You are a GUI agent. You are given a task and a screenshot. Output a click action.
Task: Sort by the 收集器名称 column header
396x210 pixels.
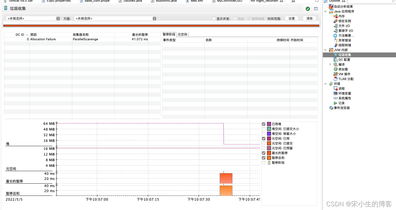point(93,35)
